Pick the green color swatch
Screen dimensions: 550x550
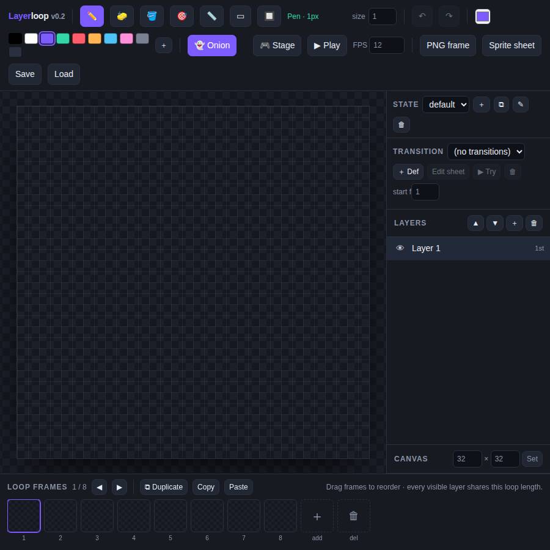(x=63, y=38)
